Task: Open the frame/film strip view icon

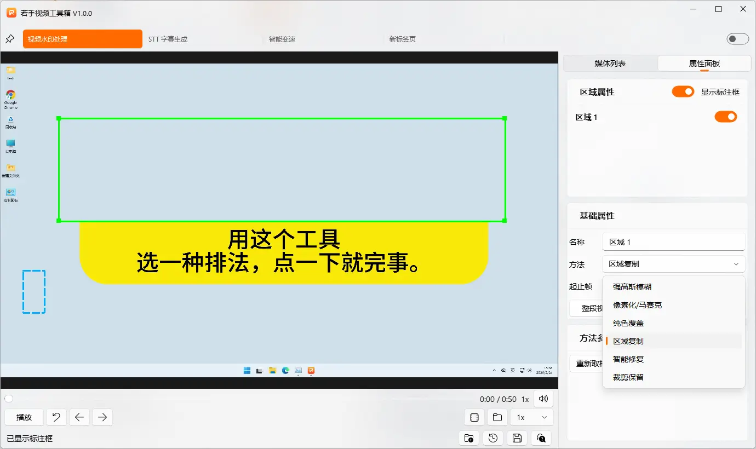Action: click(474, 417)
